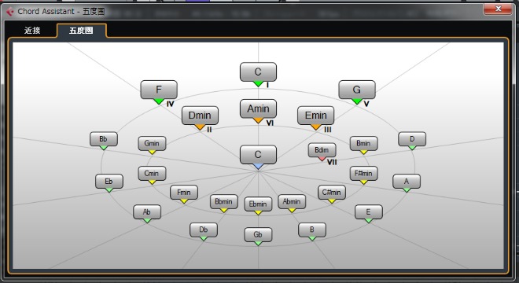This screenshot has width=519, height=283.
Task: Close the Chord Assistant window
Action: [498, 9]
